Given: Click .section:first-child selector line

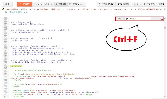Looking at the screenshot, I should click(31, 38).
